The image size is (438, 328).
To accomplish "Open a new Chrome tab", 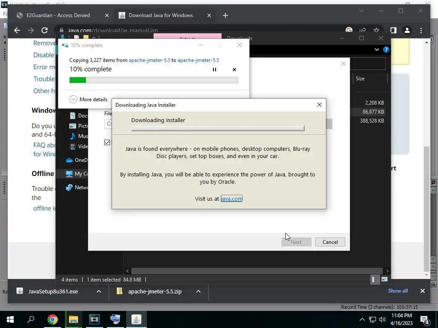I will pyautogui.click(x=225, y=16).
